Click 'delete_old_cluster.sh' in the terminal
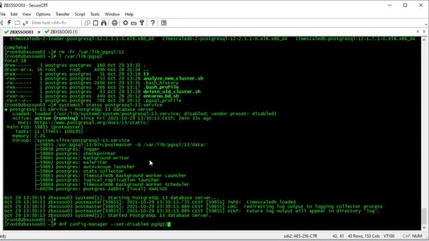 (x=172, y=92)
